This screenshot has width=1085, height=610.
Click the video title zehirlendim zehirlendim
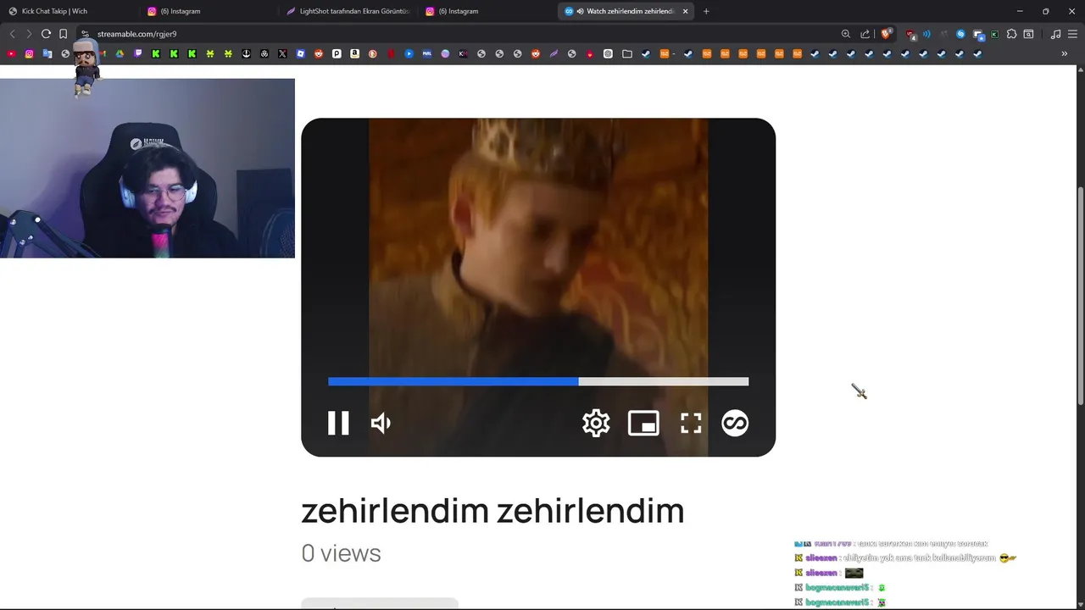(492, 511)
